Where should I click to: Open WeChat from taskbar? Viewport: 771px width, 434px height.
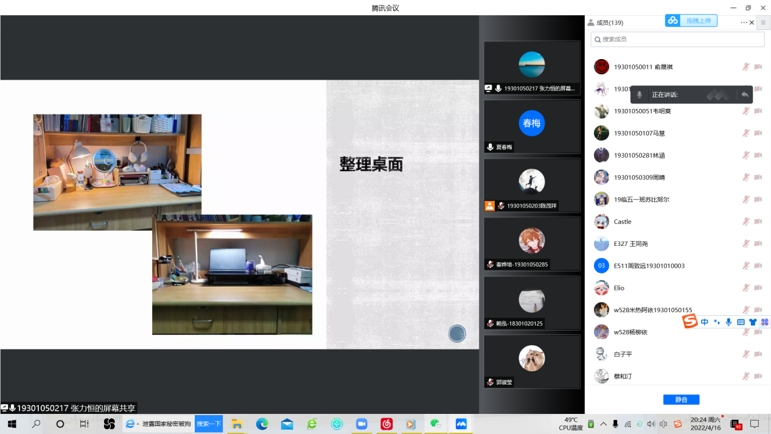pos(436,424)
